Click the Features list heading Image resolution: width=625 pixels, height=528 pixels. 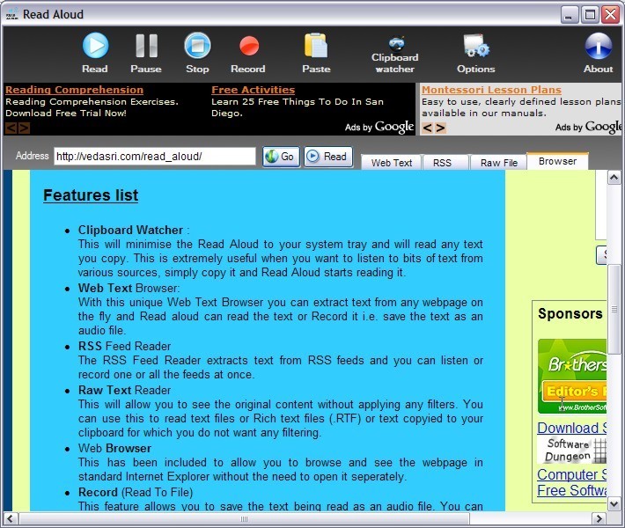[x=91, y=195]
